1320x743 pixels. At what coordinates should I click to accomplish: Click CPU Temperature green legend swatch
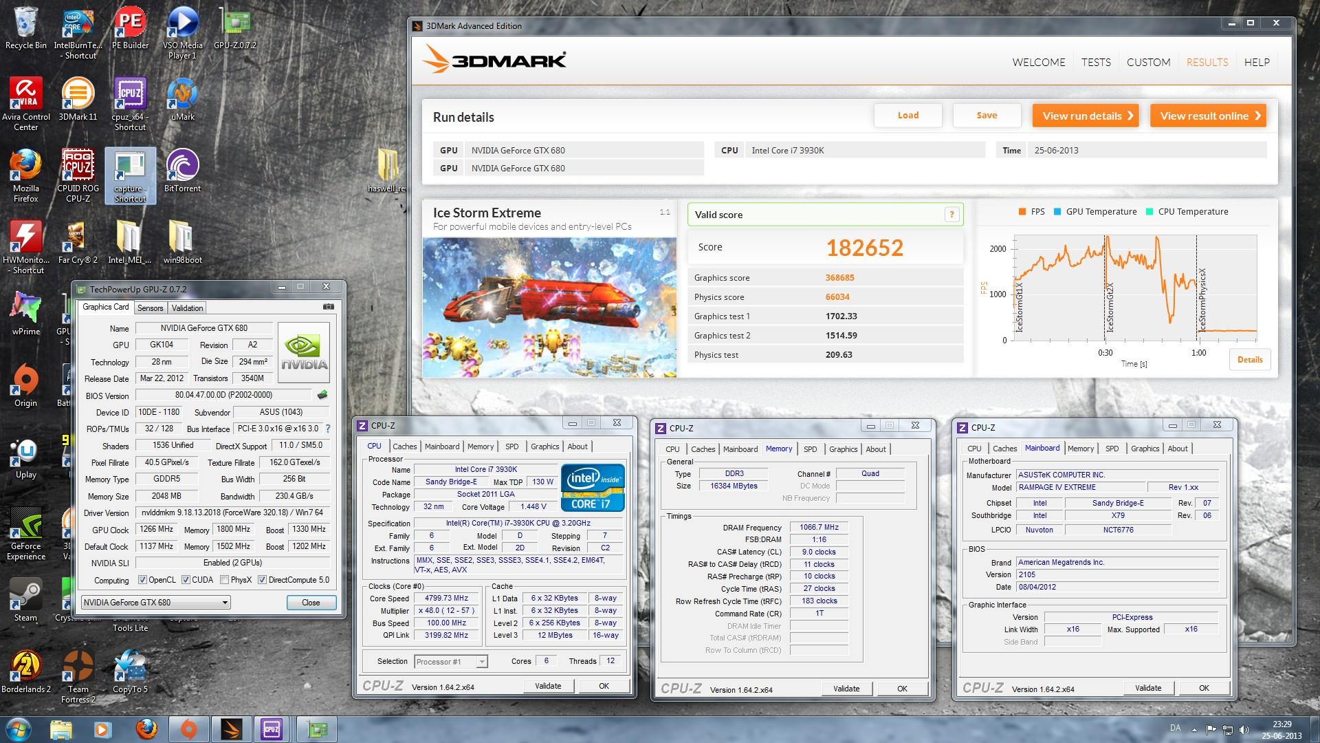point(1149,212)
